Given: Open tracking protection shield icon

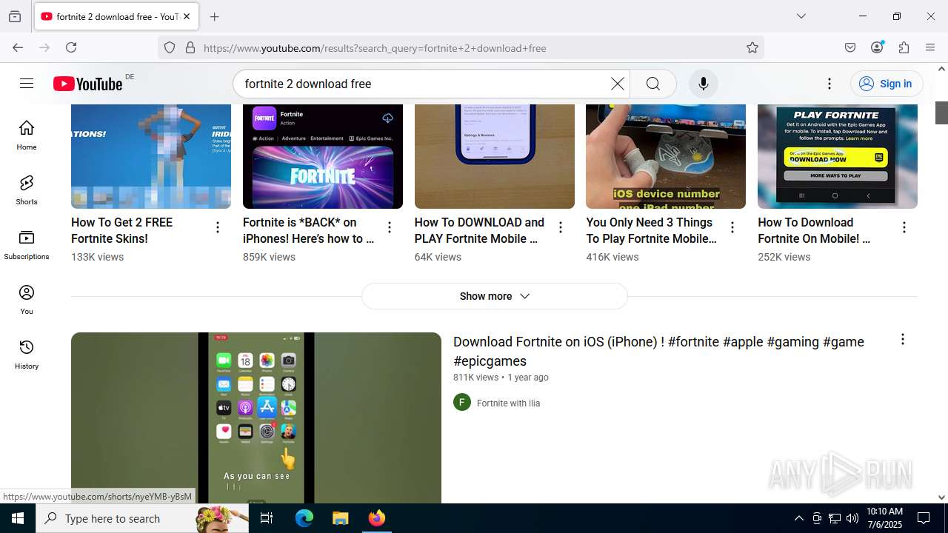Looking at the screenshot, I should coord(170,47).
